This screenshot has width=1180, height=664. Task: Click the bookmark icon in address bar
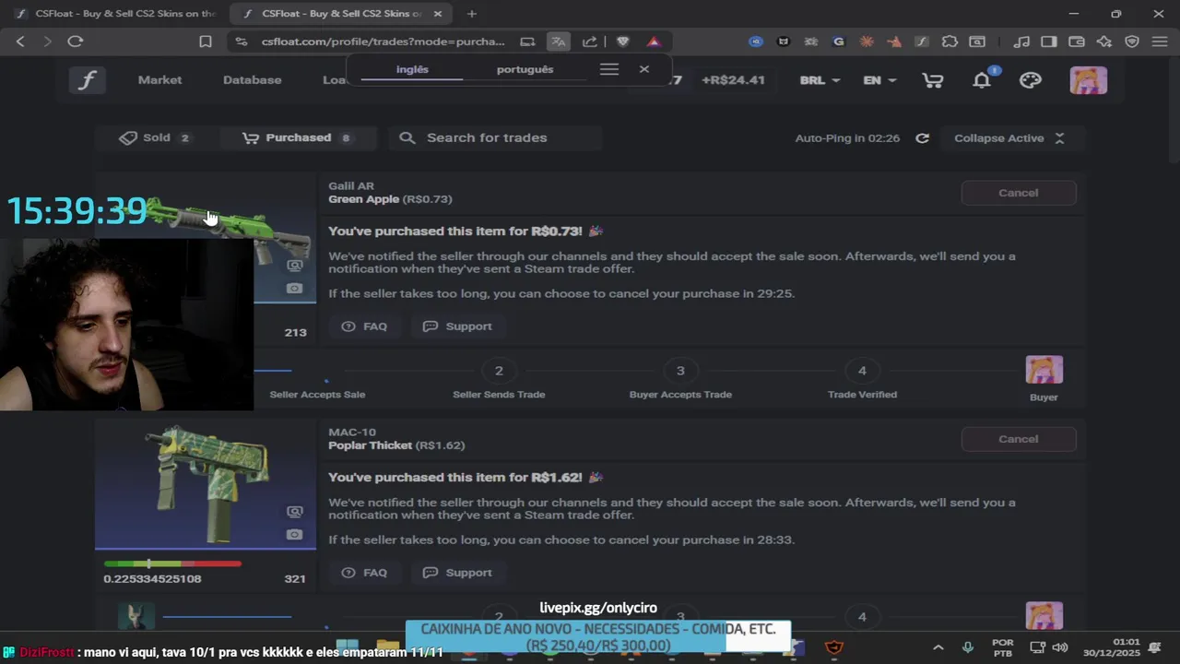[x=206, y=41]
